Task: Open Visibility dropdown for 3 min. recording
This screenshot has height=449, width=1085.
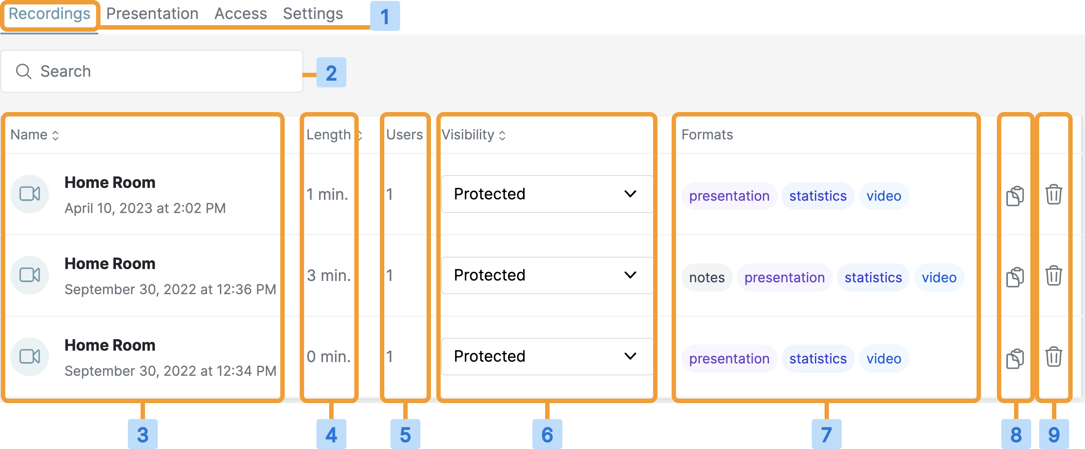Action: tap(547, 275)
